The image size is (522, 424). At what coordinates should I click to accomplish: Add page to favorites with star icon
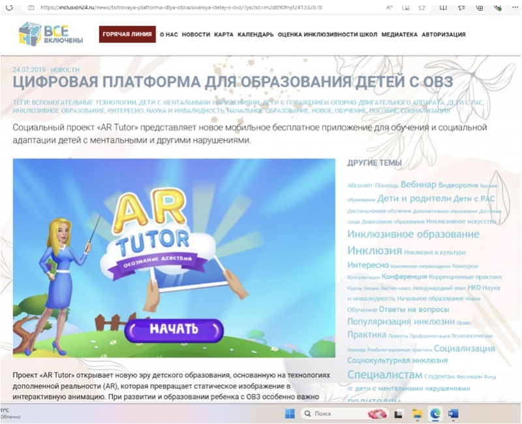(x=422, y=8)
